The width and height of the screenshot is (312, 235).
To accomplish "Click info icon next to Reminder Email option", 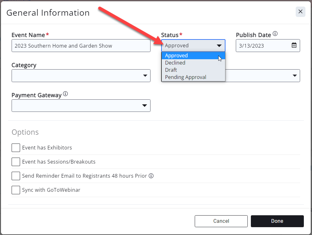I will click(151, 176).
